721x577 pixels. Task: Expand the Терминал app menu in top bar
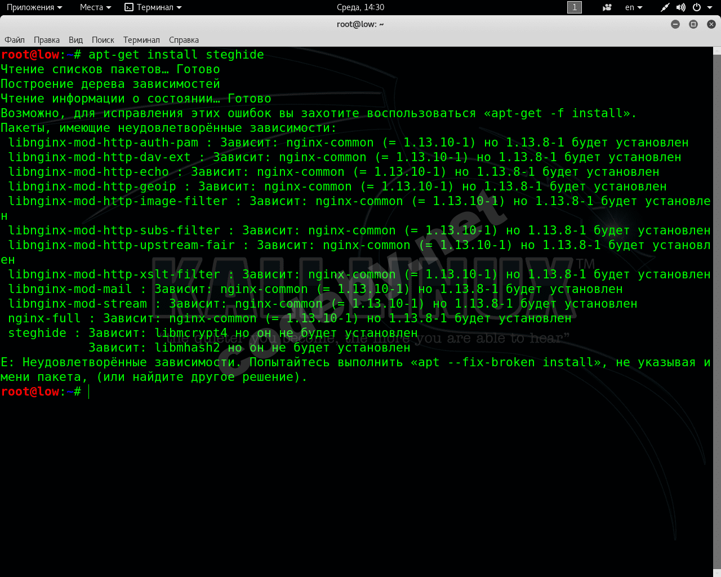tap(153, 7)
